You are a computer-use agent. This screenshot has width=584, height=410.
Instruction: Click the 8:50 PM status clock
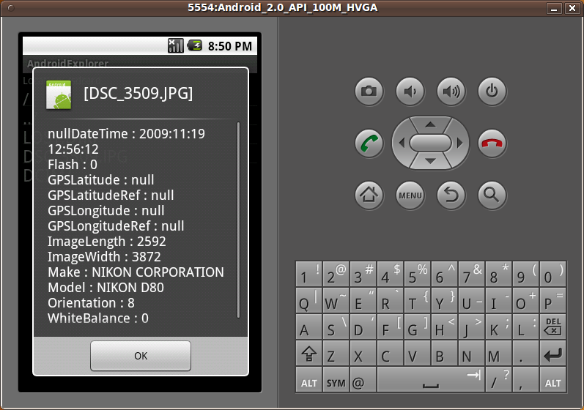pos(230,46)
